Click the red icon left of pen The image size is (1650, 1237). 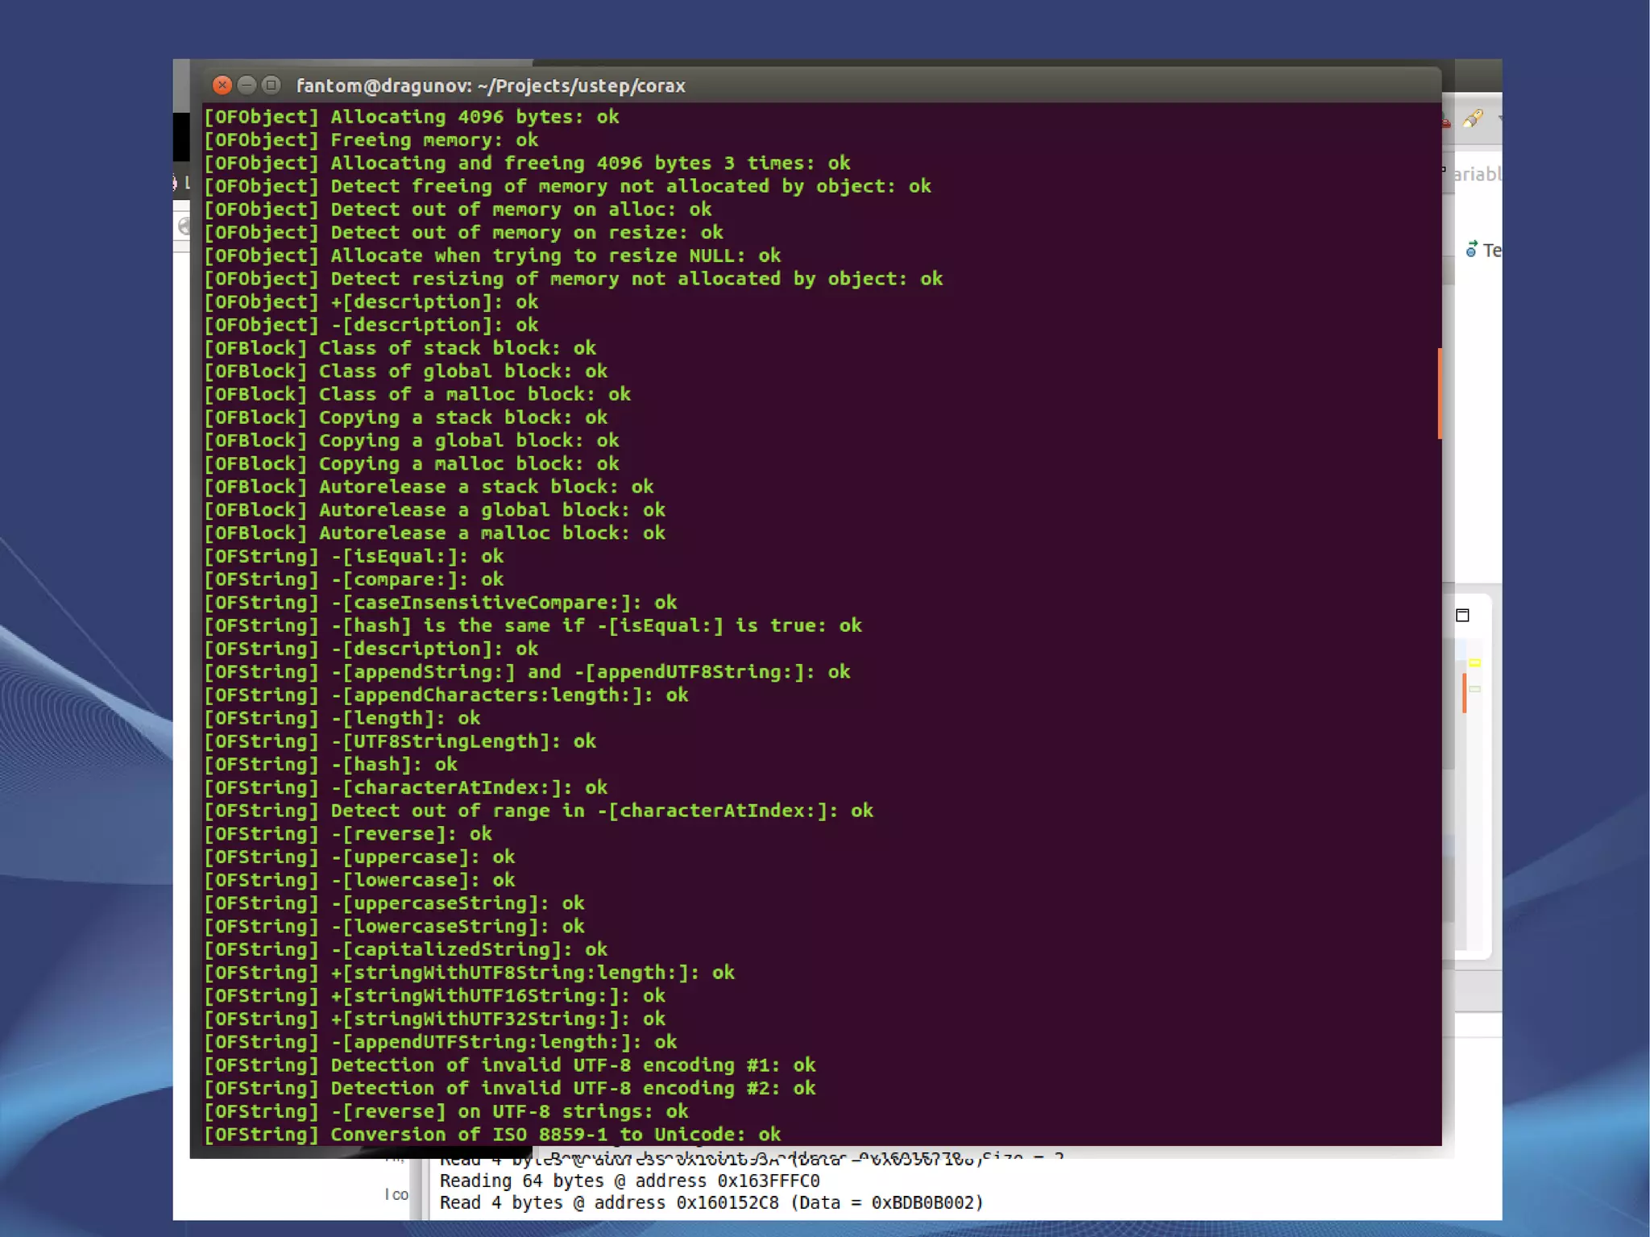[x=1447, y=122]
